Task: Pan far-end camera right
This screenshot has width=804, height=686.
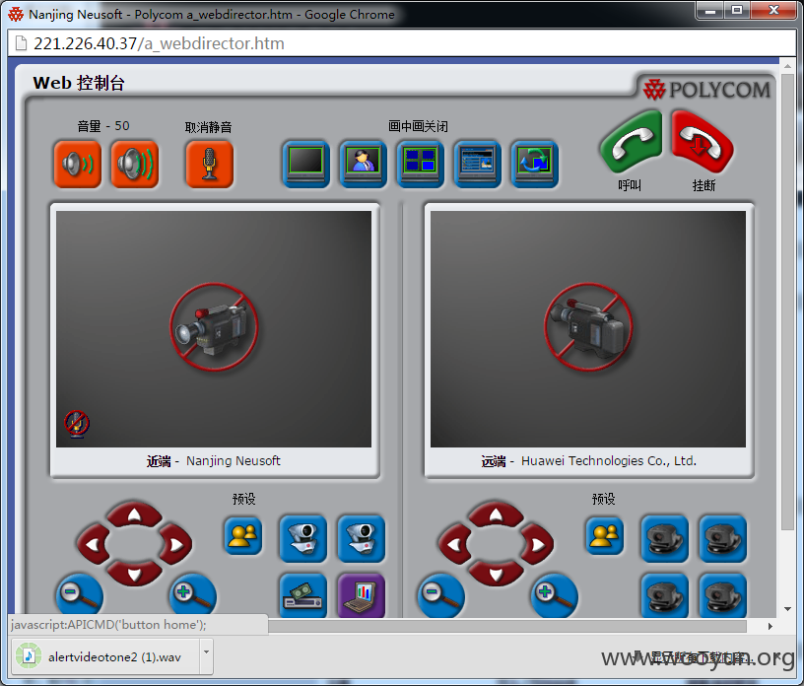Action: pyautogui.click(x=537, y=544)
